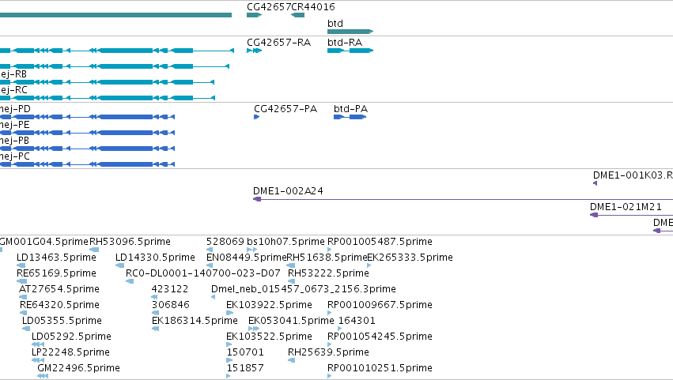
Task: Select the RP001005487.5prime EST label
Action: point(380,242)
